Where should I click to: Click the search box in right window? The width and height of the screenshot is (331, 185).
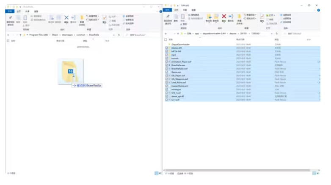click(x=301, y=33)
